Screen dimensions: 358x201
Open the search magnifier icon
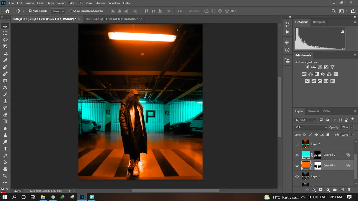tap(334, 11)
